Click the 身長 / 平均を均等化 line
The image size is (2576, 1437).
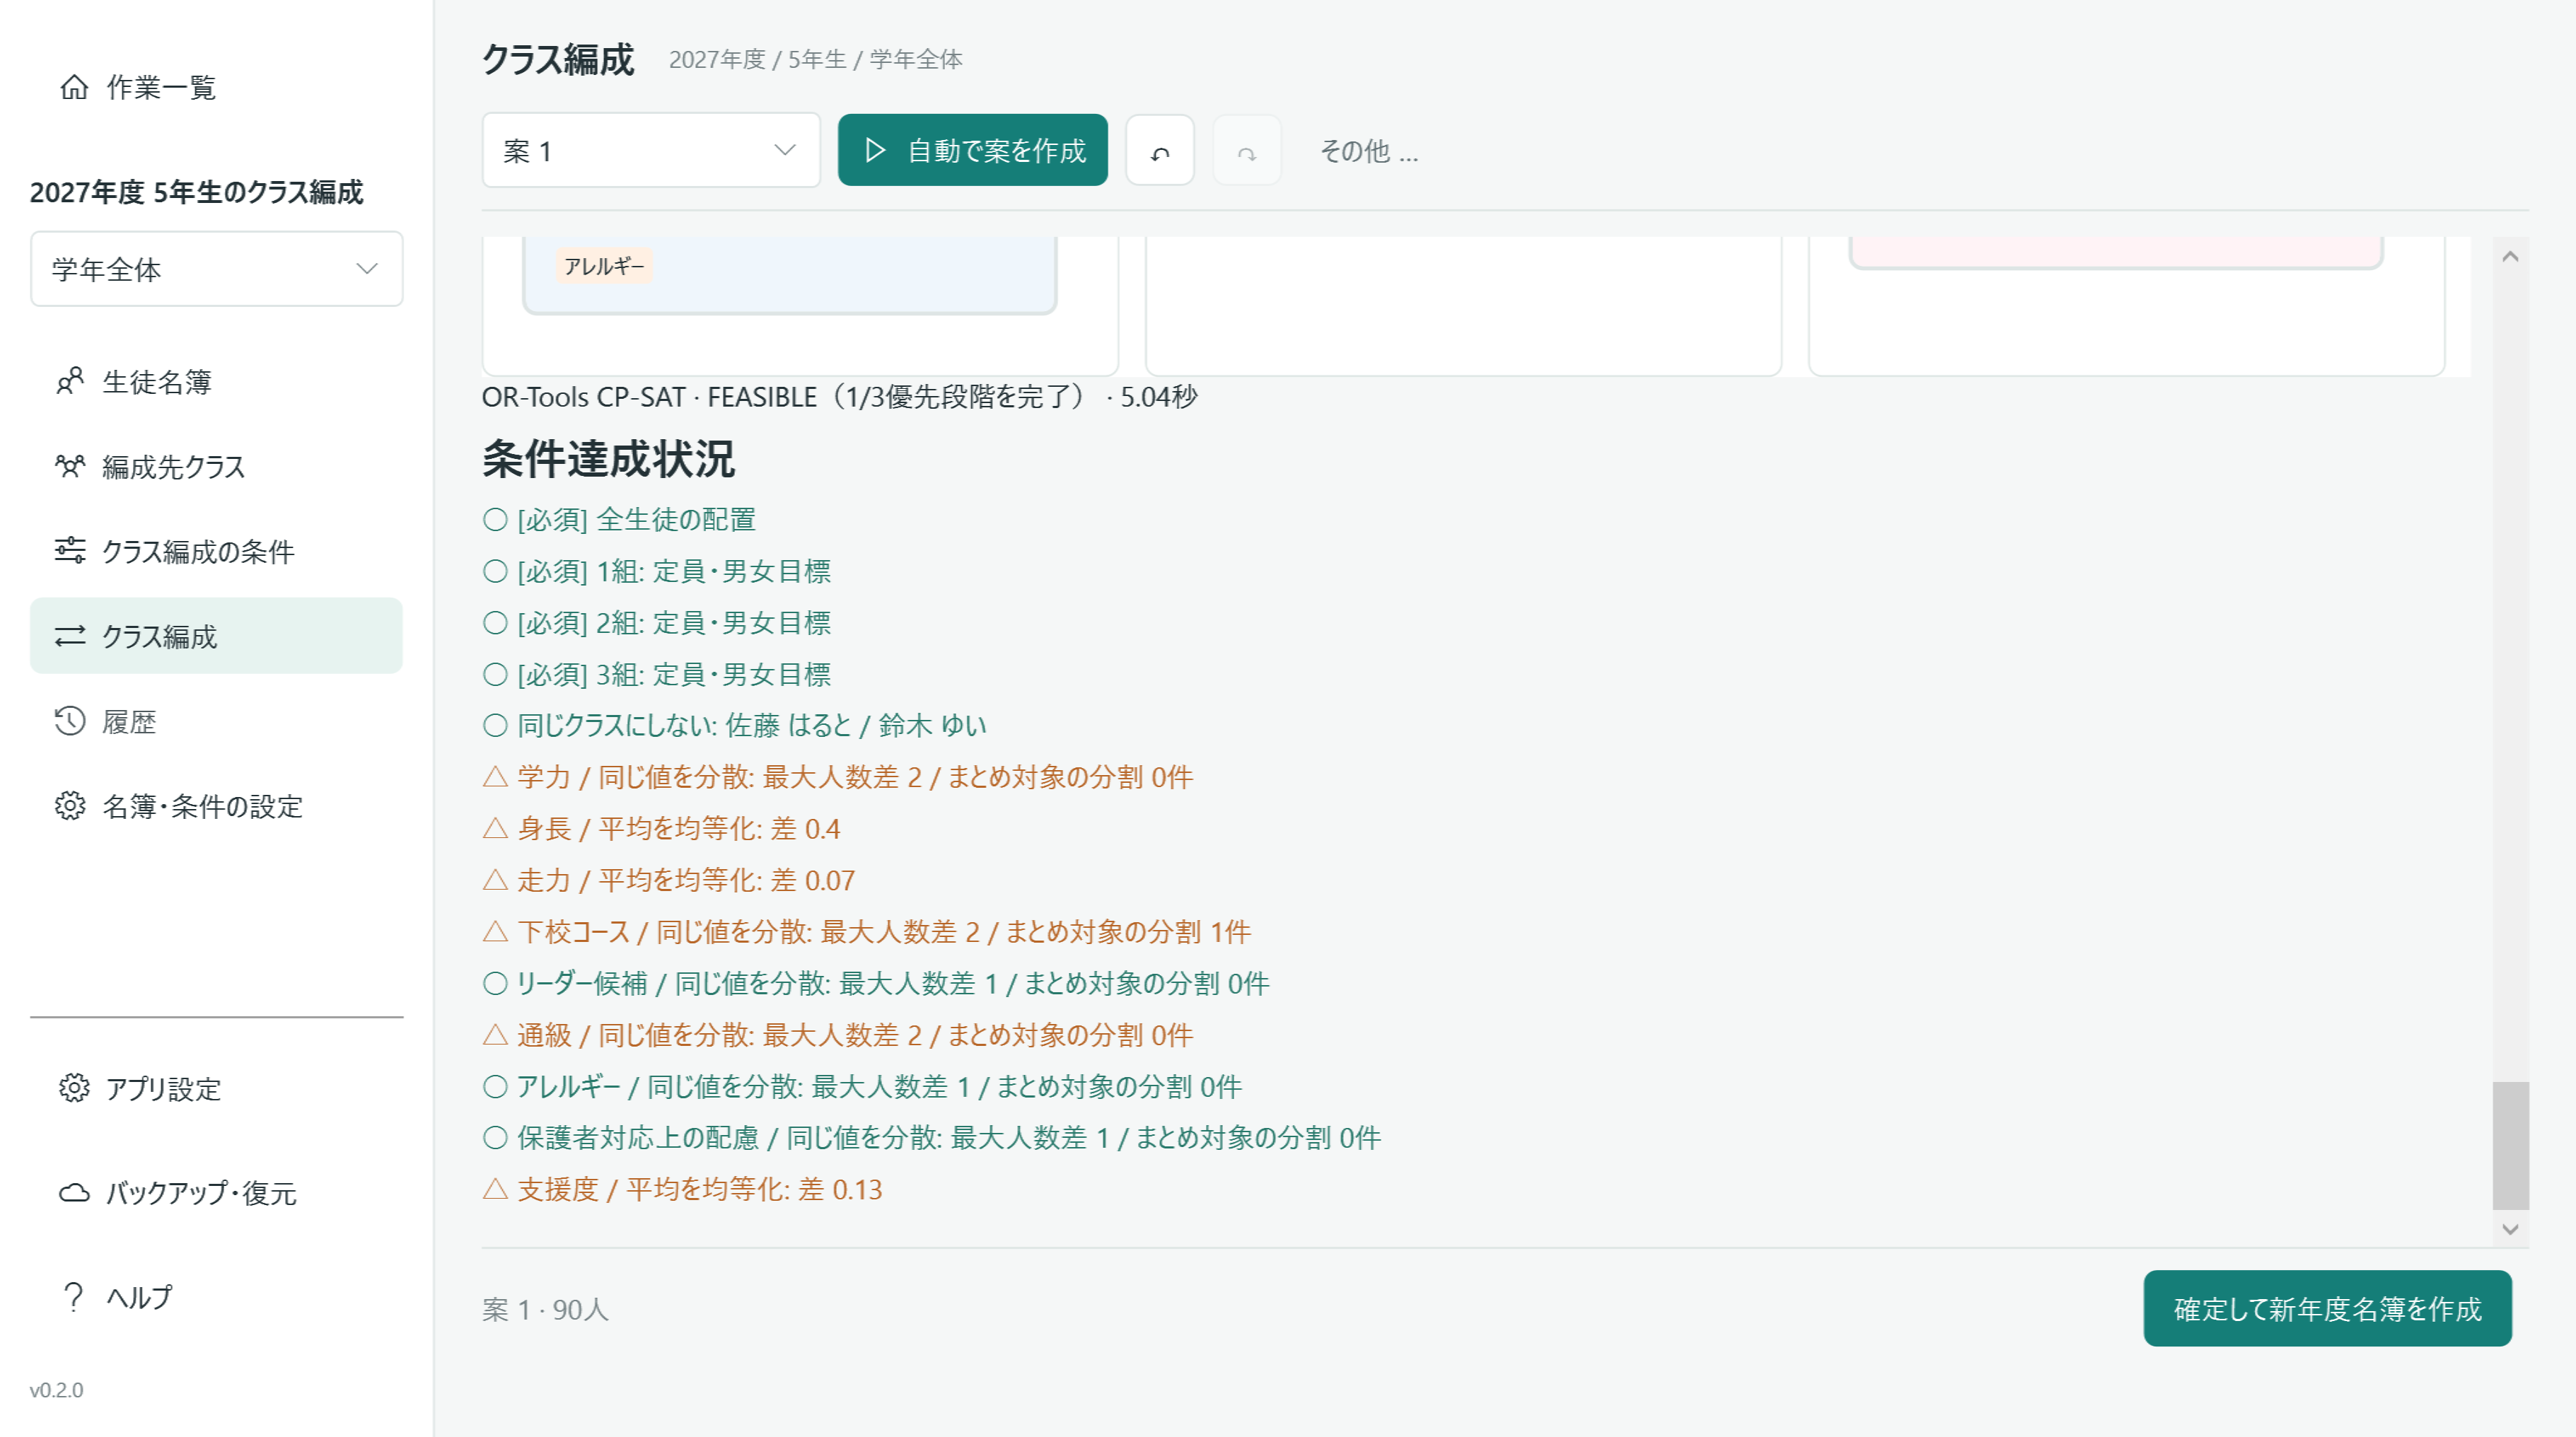(x=661, y=828)
